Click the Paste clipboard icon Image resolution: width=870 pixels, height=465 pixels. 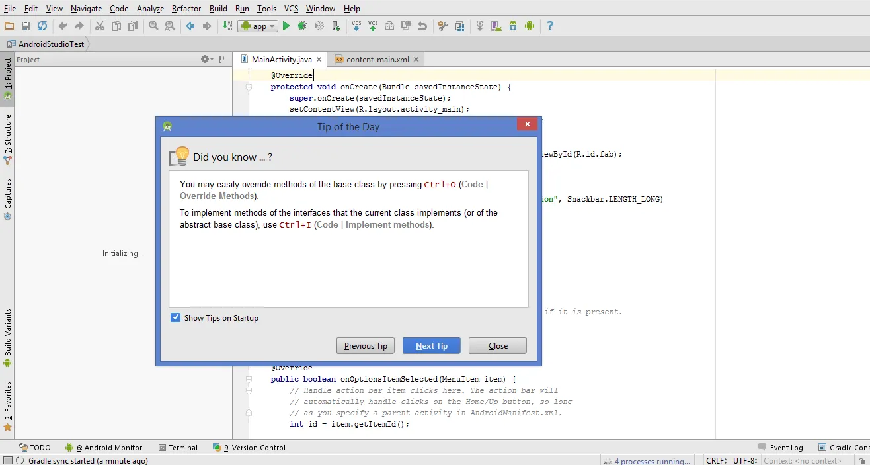click(133, 26)
